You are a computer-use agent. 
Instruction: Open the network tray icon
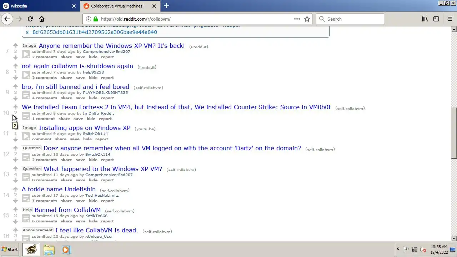415,250
